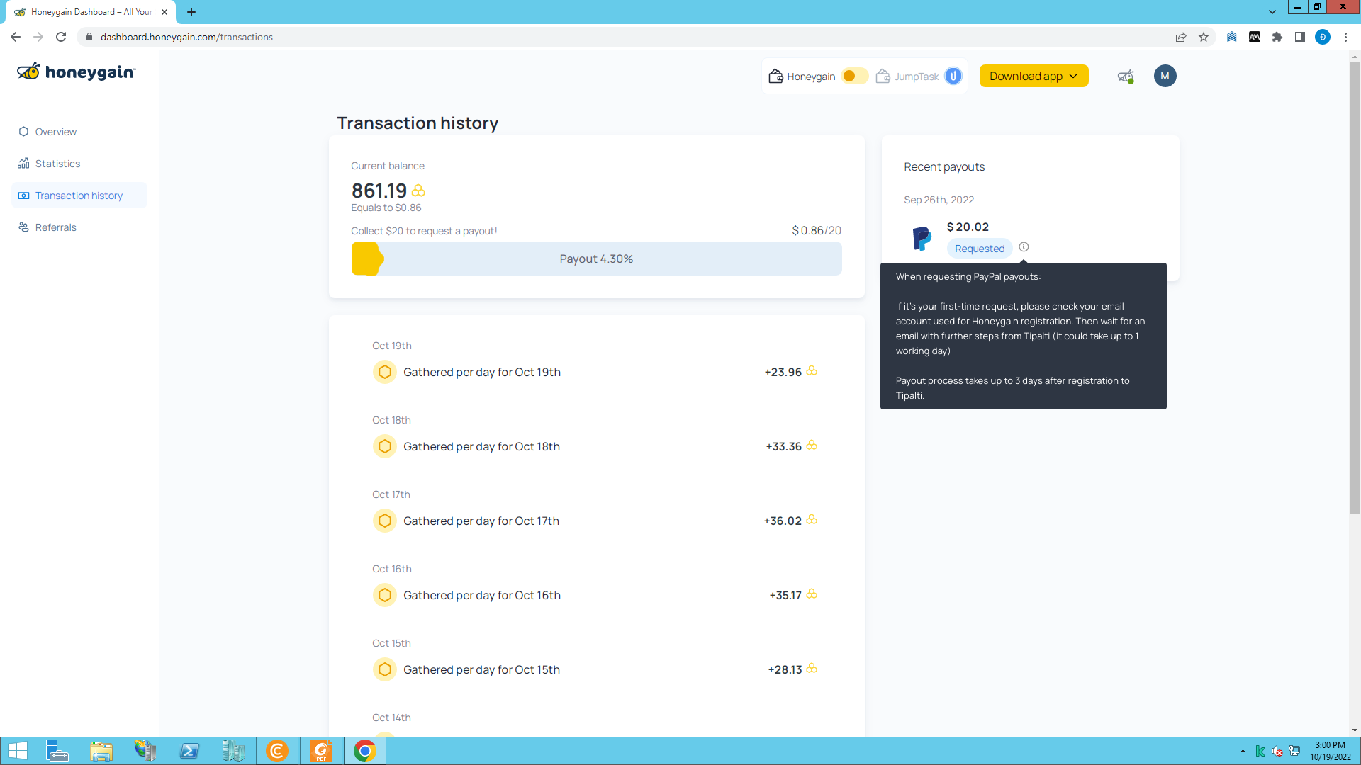Click the Payout 4.30% progress bar
The image size is (1361, 765).
(x=596, y=259)
